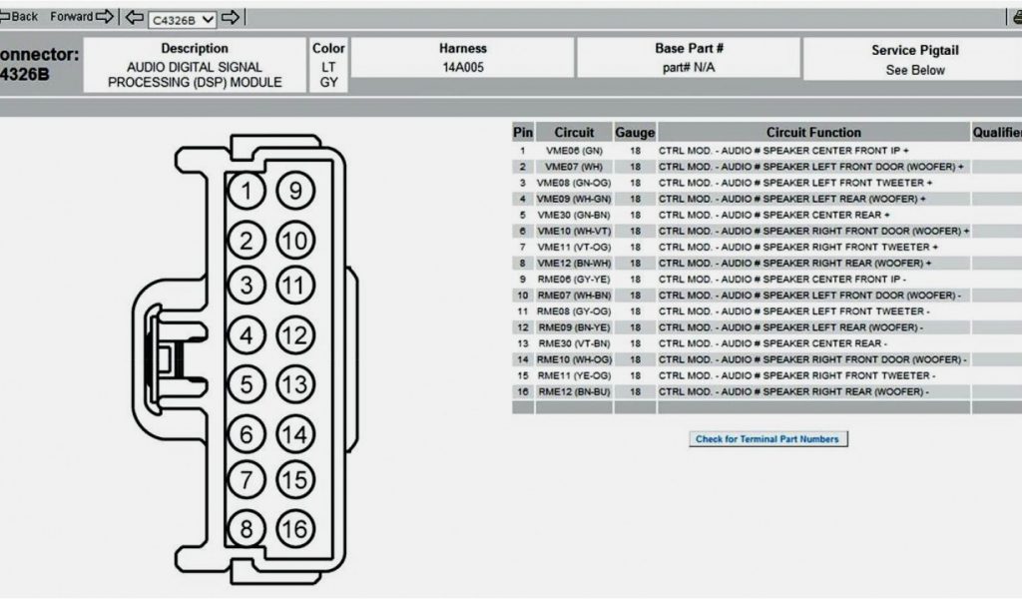Click pin 9 in the connector diagram

pyautogui.click(x=294, y=190)
